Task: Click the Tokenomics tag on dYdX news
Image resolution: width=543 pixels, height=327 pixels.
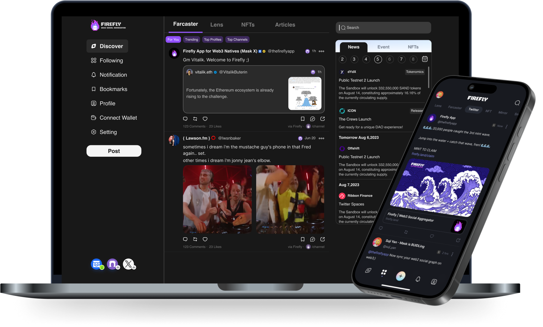Action: tap(415, 72)
